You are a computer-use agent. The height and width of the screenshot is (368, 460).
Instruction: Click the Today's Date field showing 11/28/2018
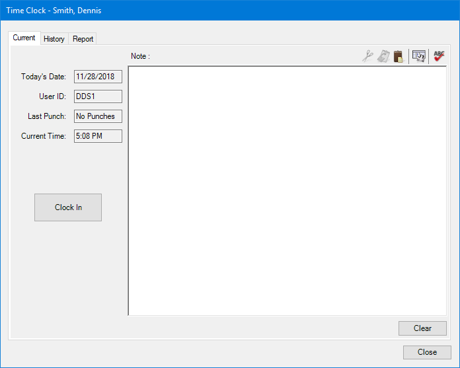[x=98, y=77]
